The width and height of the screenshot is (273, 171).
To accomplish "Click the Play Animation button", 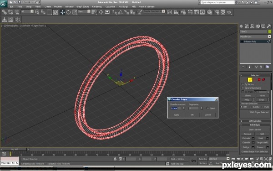I will point(242,159).
